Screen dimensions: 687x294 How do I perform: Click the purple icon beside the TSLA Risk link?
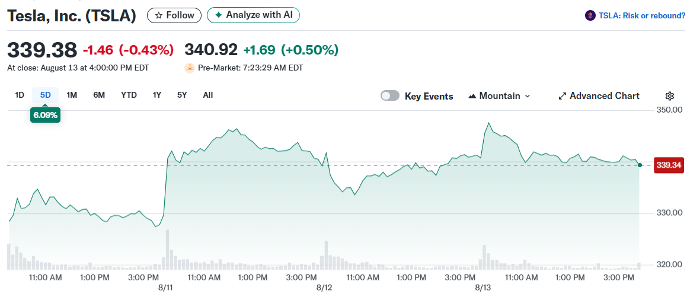pos(590,16)
